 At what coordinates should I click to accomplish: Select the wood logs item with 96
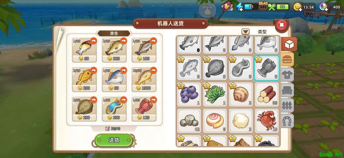tap(267, 94)
